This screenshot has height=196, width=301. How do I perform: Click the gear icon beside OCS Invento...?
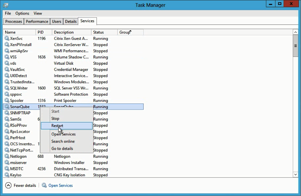tap(7, 144)
